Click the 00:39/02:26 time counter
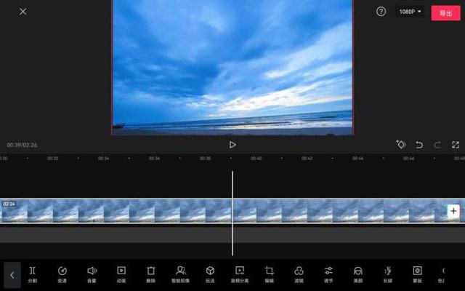The width and height of the screenshot is (465, 291). coord(22,145)
